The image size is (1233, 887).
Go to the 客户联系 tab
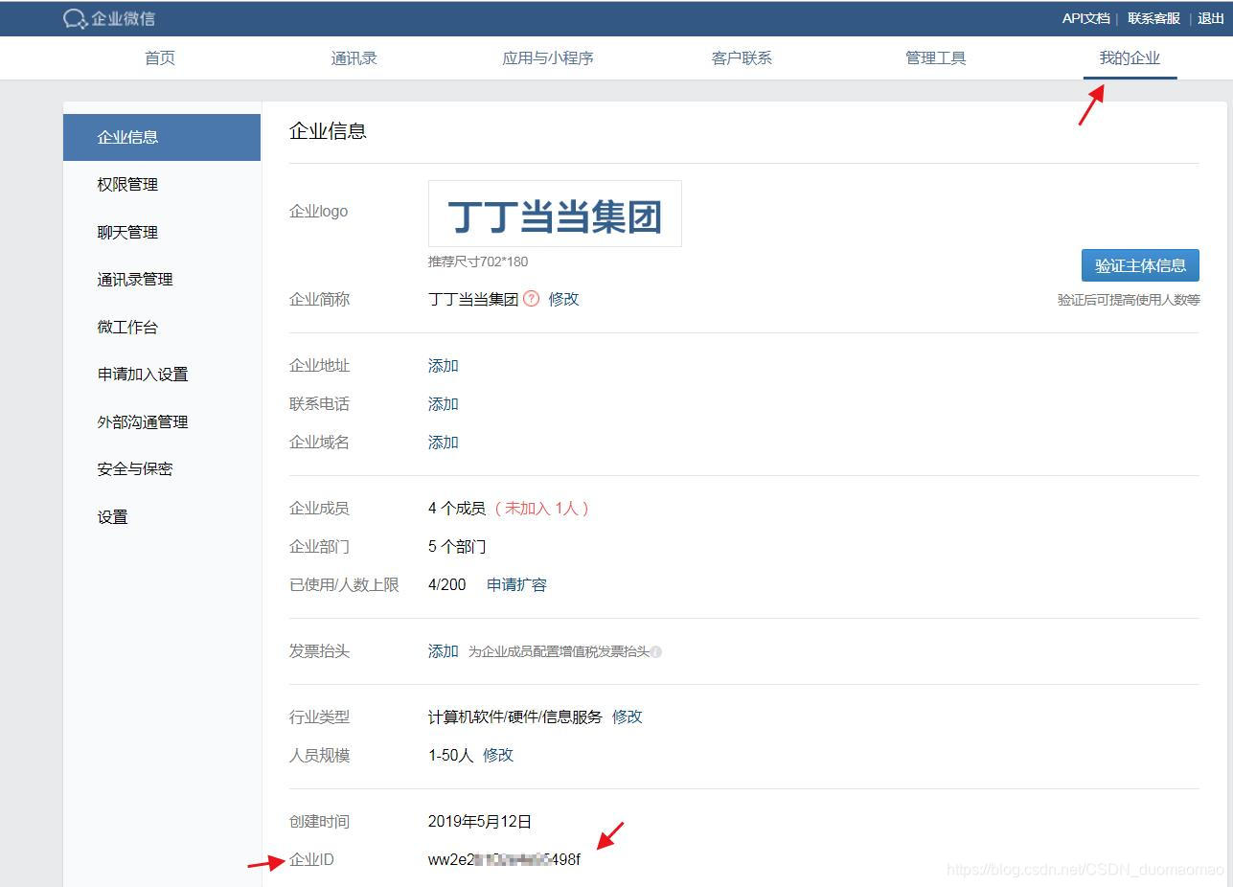point(742,58)
